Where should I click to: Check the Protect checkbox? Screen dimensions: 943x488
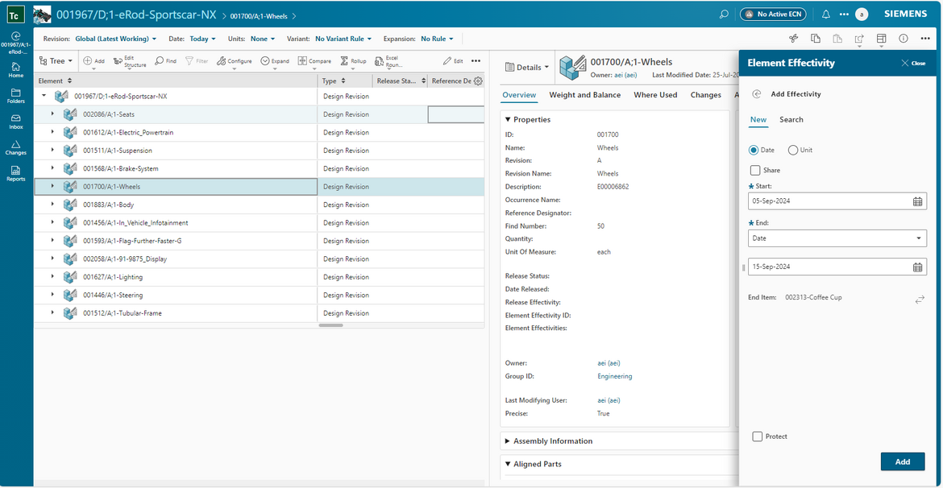757,436
